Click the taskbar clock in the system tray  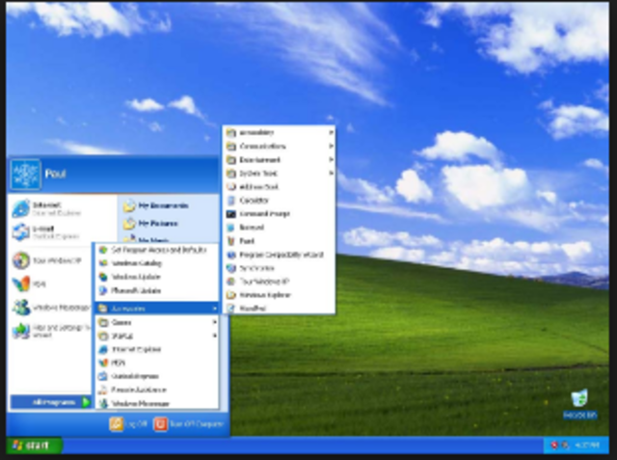point(587,445)
